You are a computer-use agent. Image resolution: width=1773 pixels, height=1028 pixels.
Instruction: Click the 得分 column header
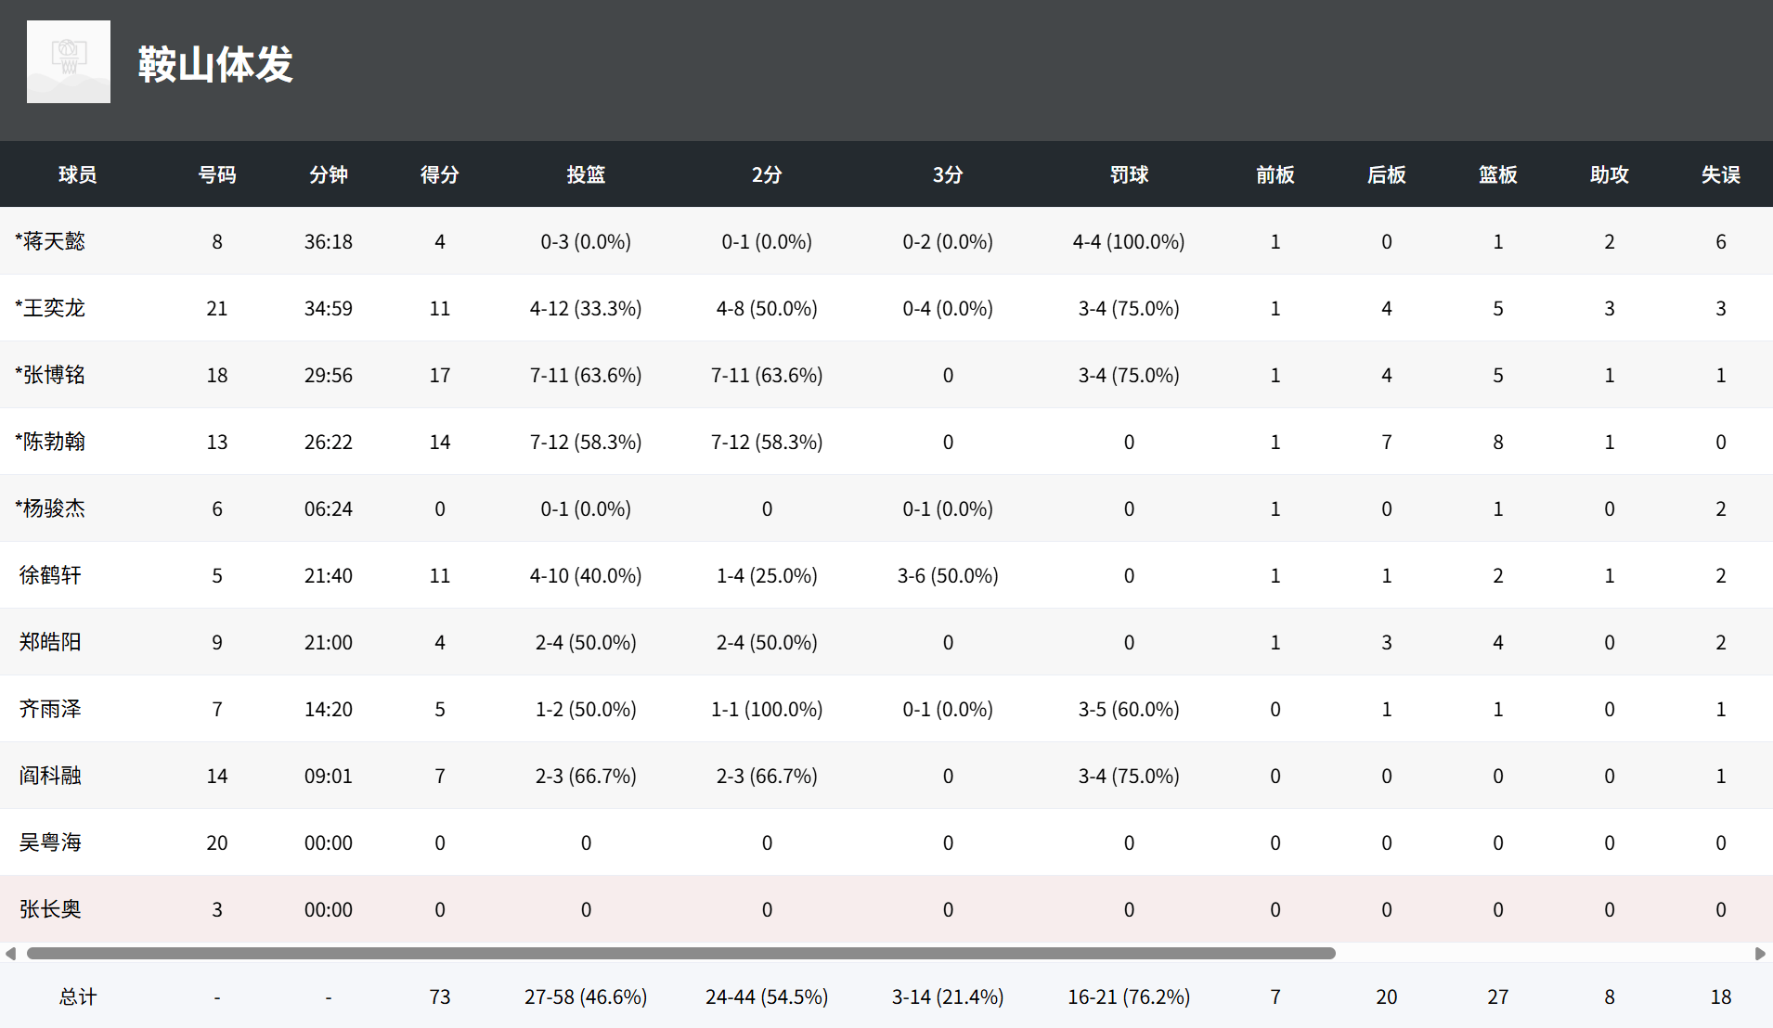pos(440,174)
